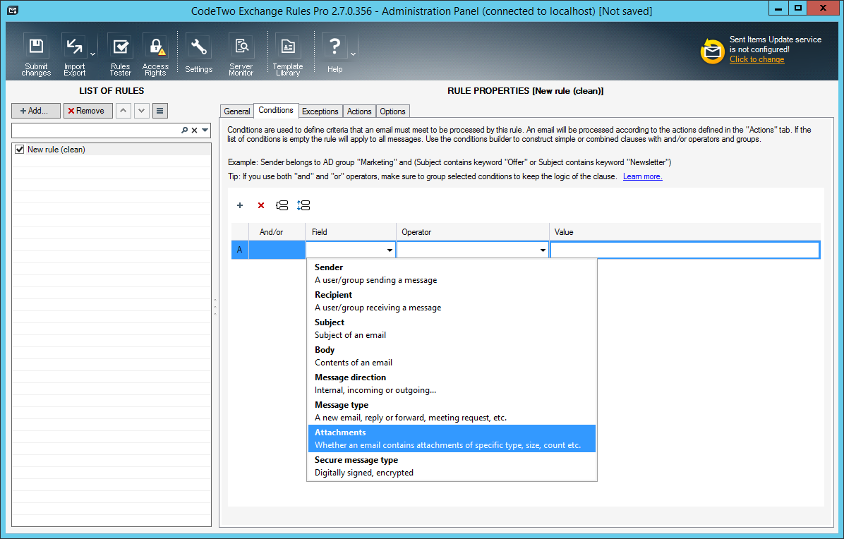
Task: Clear the search box with the X toggle
Action: click(195, 130)
